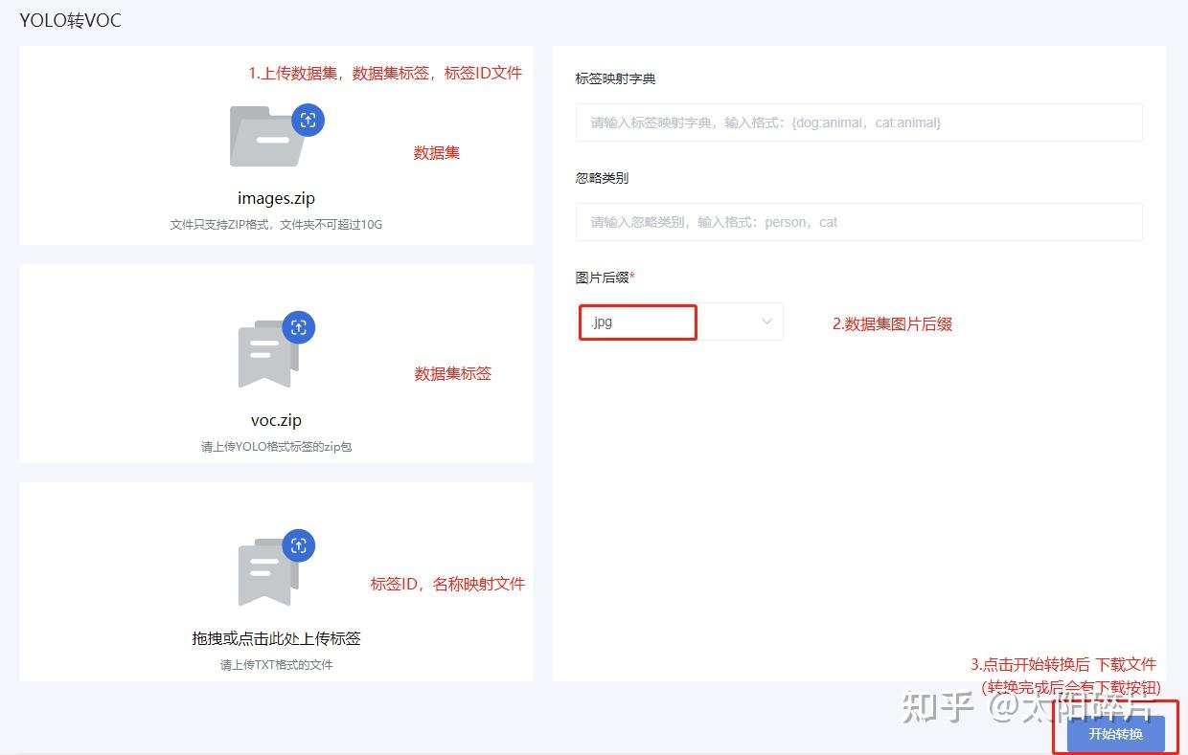Click the 拖拽或点击此处上传标签 upload zone
The image size is (1188, 755).
point(276,638)
